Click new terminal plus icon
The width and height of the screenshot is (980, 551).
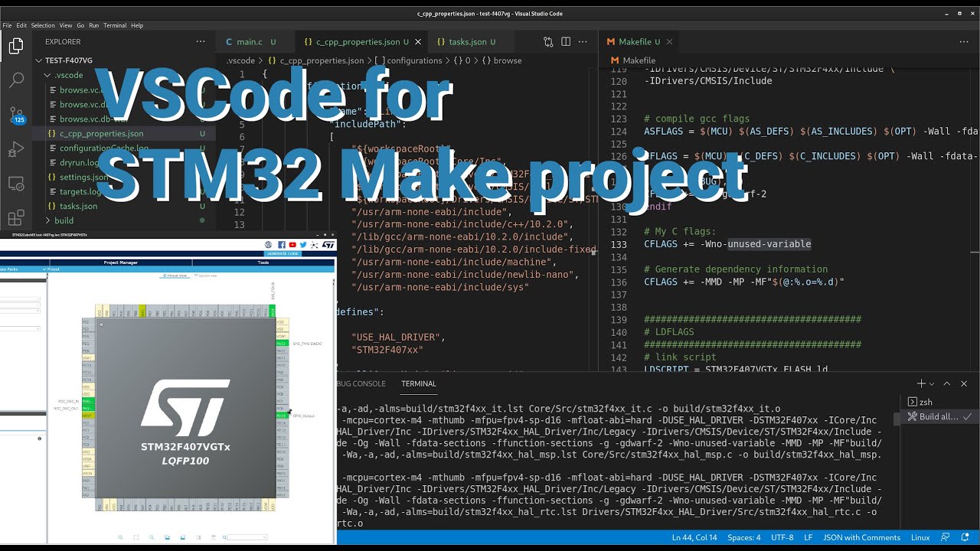[x=921, y=383]
